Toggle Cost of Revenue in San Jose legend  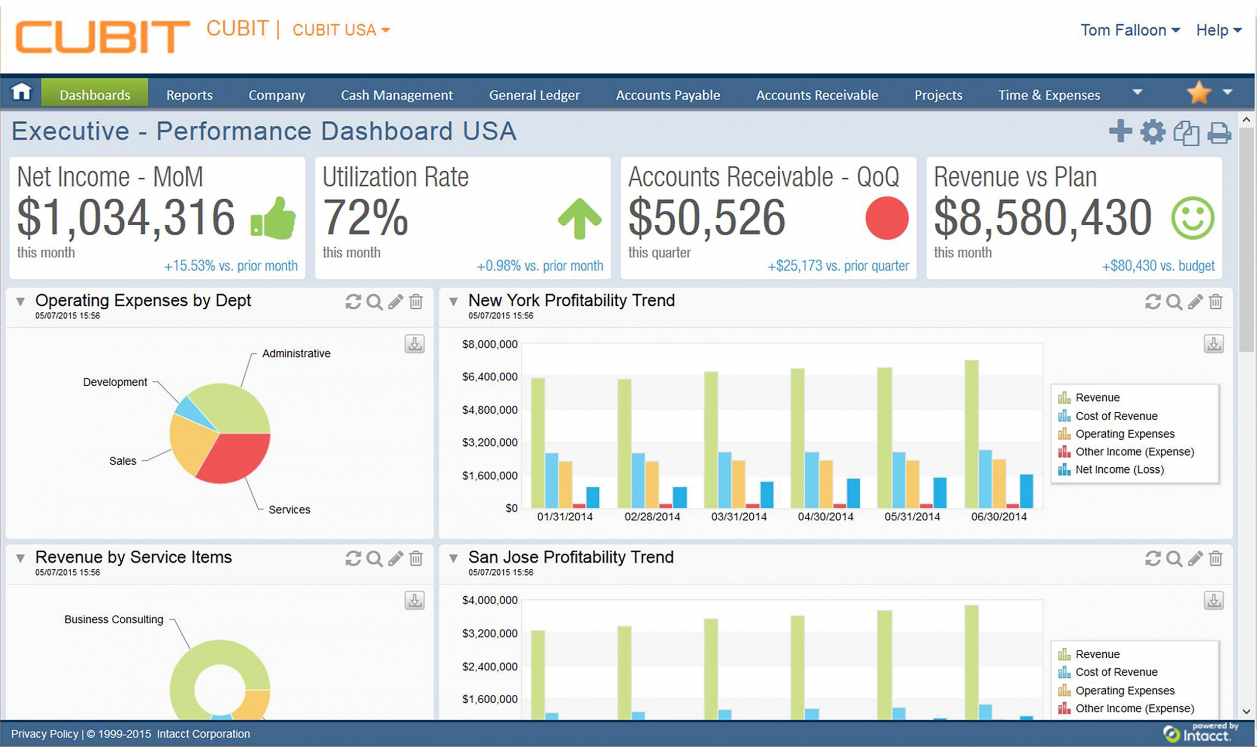tap(1107, 672)
